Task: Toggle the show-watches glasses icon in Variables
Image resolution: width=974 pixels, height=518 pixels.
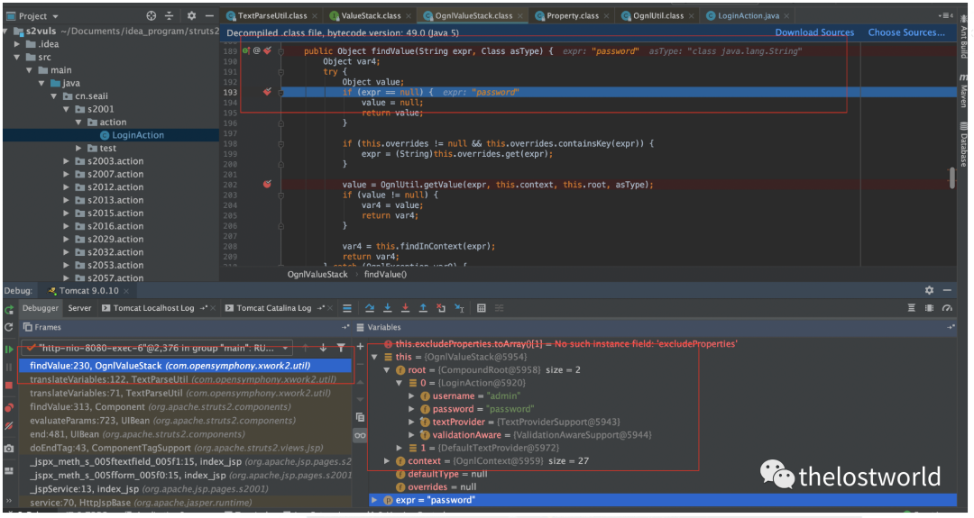Action: click(361, 435)
